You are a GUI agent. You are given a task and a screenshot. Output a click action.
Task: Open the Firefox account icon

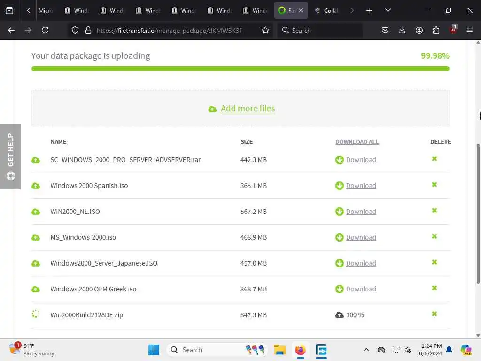(419, 30)
